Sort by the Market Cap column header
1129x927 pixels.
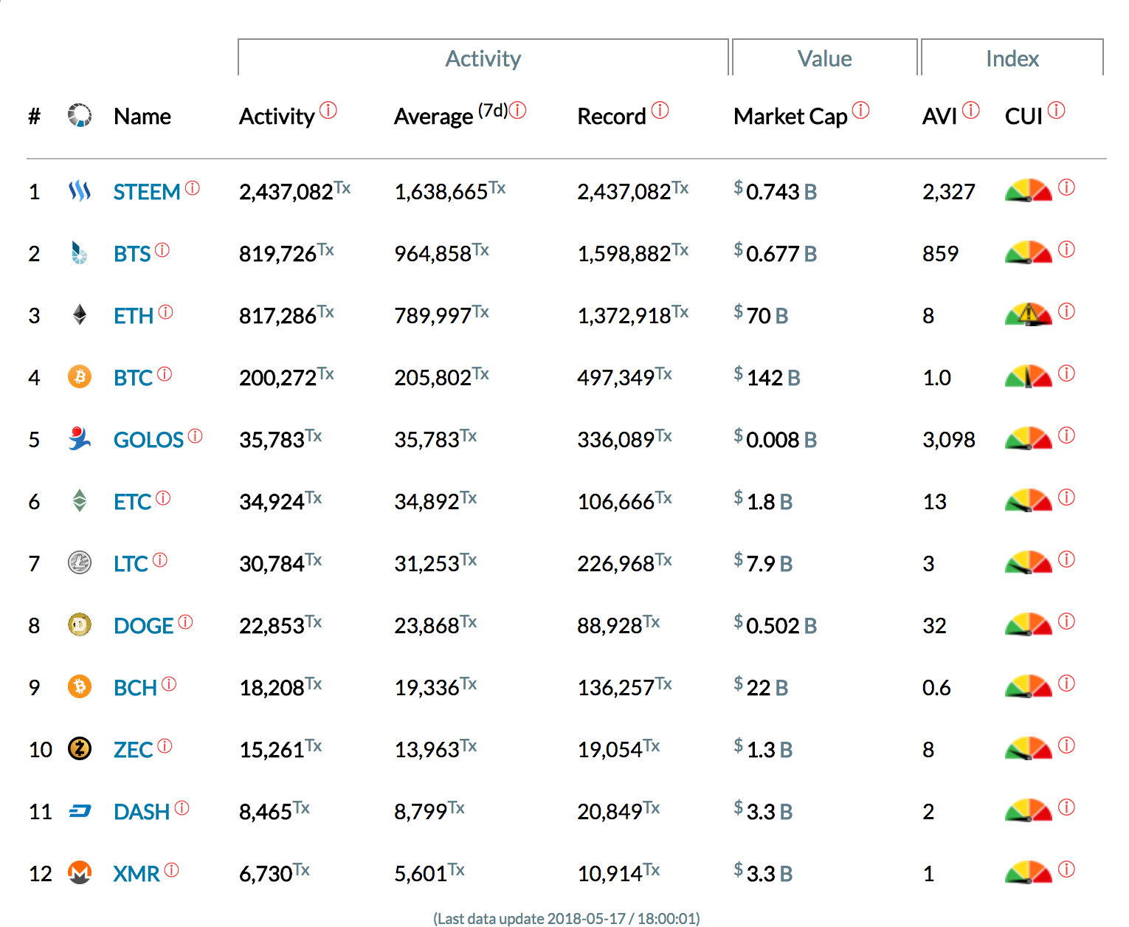tap(790, 116)
